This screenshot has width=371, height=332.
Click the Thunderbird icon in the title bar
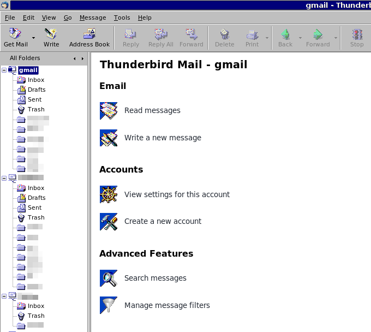click(x=5, y=5)
